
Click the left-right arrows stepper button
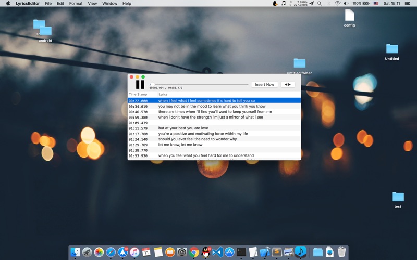(x=287, y=85)
